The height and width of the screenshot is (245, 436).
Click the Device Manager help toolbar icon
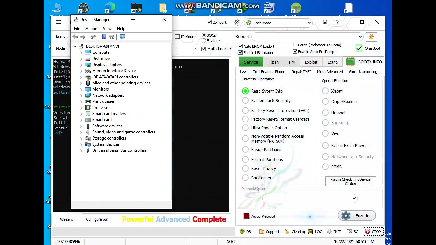[x=104, y=37]
